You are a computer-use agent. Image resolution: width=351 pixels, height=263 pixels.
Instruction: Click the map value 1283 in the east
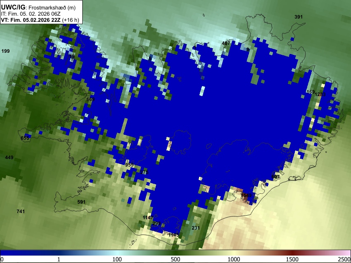[x=320, y=94]
